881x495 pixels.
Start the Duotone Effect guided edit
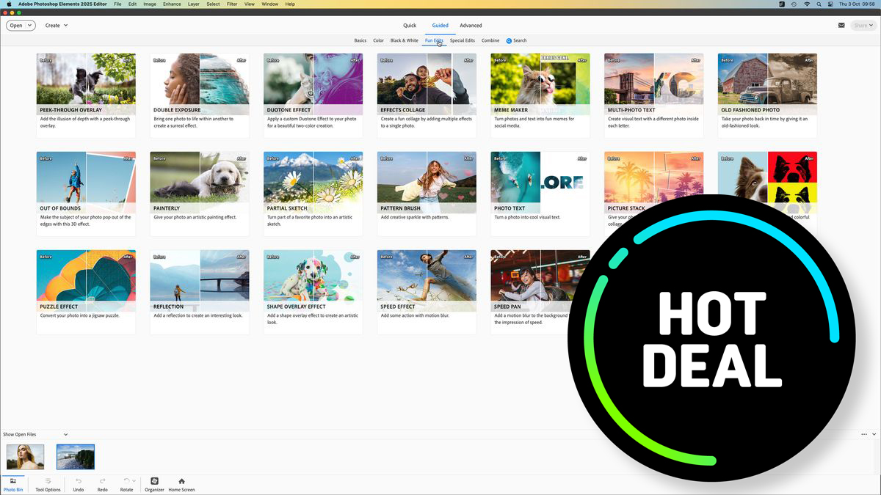(313, 95)
